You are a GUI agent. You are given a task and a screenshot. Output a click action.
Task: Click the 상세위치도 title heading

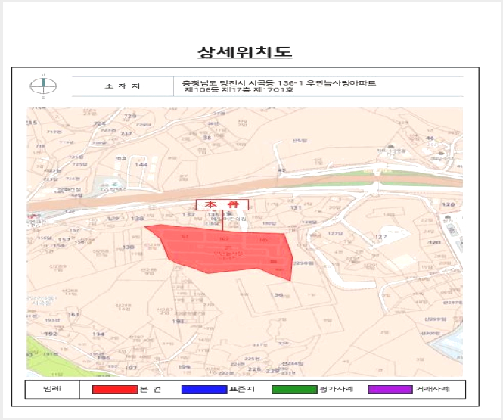244,52
